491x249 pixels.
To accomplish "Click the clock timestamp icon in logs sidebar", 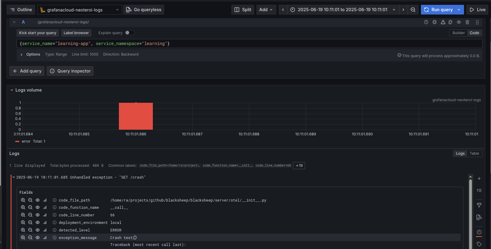I will tap(479, 232).
